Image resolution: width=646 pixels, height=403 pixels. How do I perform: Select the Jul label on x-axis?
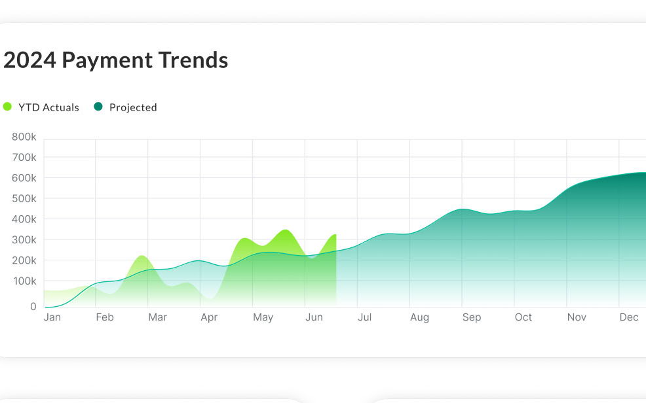364,317
